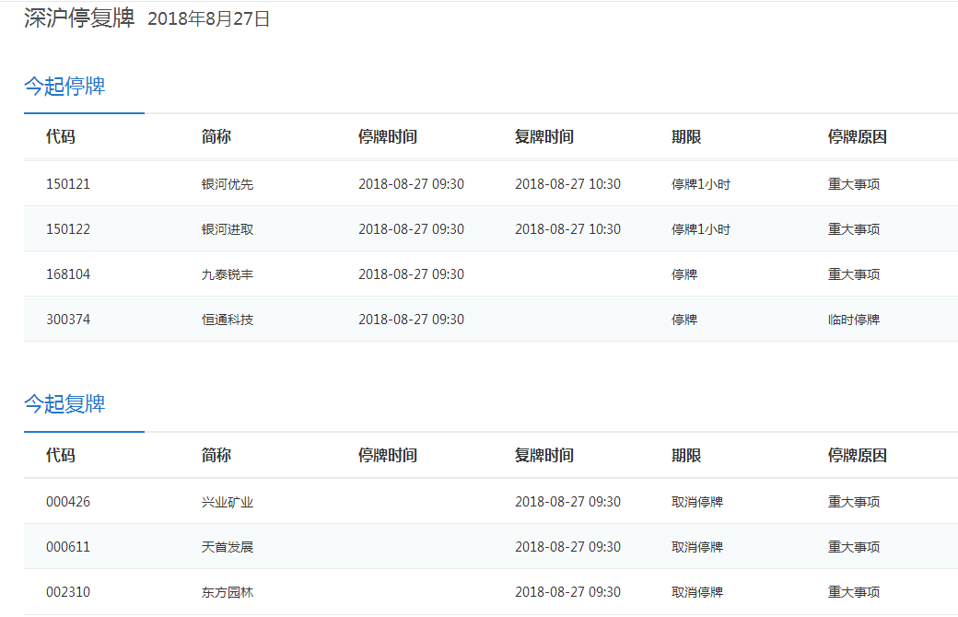Screen dimensions: 958x617
Task: Click stock code 000611
Action: (68, 547)
